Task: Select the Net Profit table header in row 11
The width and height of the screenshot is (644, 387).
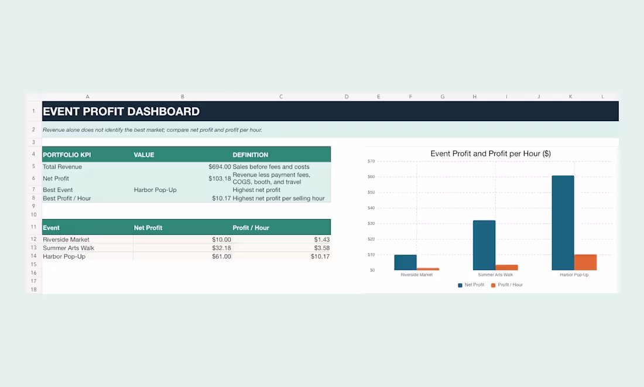Action: 182,227
